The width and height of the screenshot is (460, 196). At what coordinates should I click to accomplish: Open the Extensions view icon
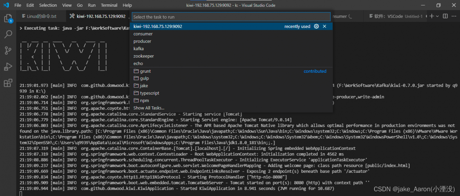point(8,83)
